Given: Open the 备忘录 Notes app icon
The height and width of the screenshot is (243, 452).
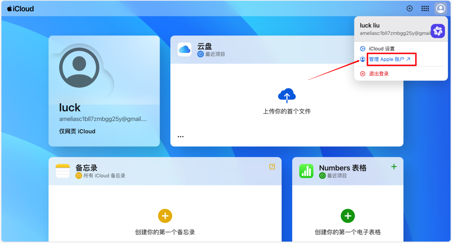Looking at the screenshot, I should coord(62,171).
